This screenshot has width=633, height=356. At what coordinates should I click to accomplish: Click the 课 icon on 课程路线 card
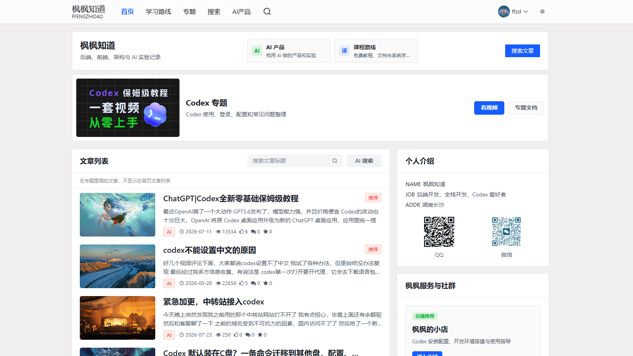pyautogui.click(x=344, y=51)
